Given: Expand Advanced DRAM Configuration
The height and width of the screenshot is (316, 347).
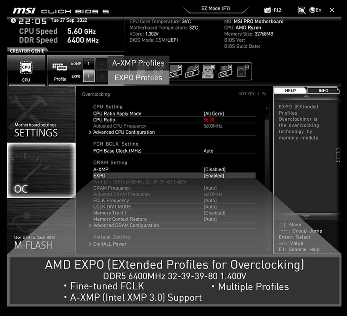Looking at the screenshot, I should pos(126,225).
